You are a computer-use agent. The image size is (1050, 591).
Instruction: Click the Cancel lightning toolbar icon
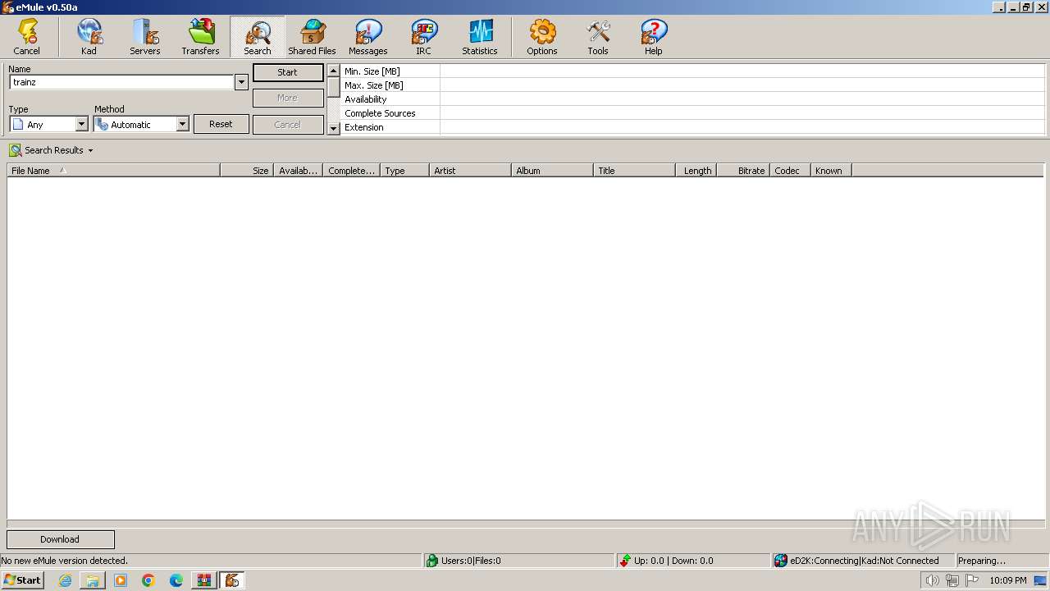[27, 37]
